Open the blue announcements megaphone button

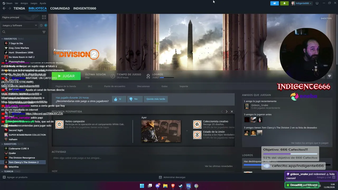point(275,3)
